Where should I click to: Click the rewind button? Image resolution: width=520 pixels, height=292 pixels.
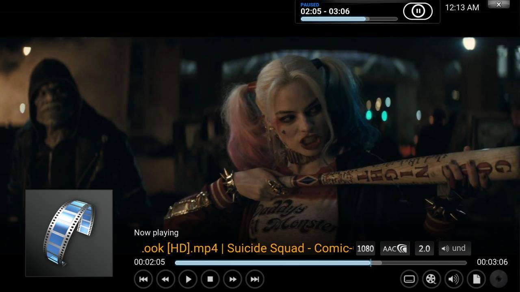(x=165, y=279)
